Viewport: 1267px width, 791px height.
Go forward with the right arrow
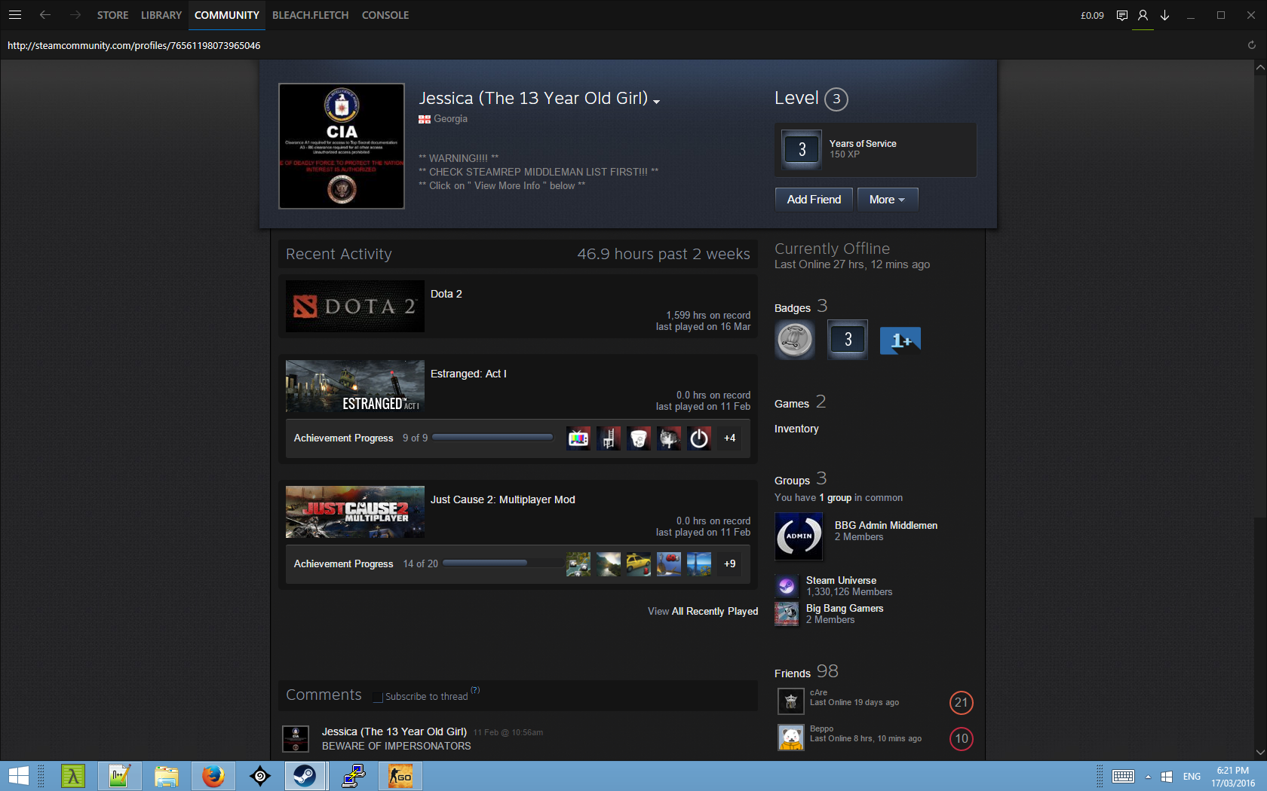point(75,15)
